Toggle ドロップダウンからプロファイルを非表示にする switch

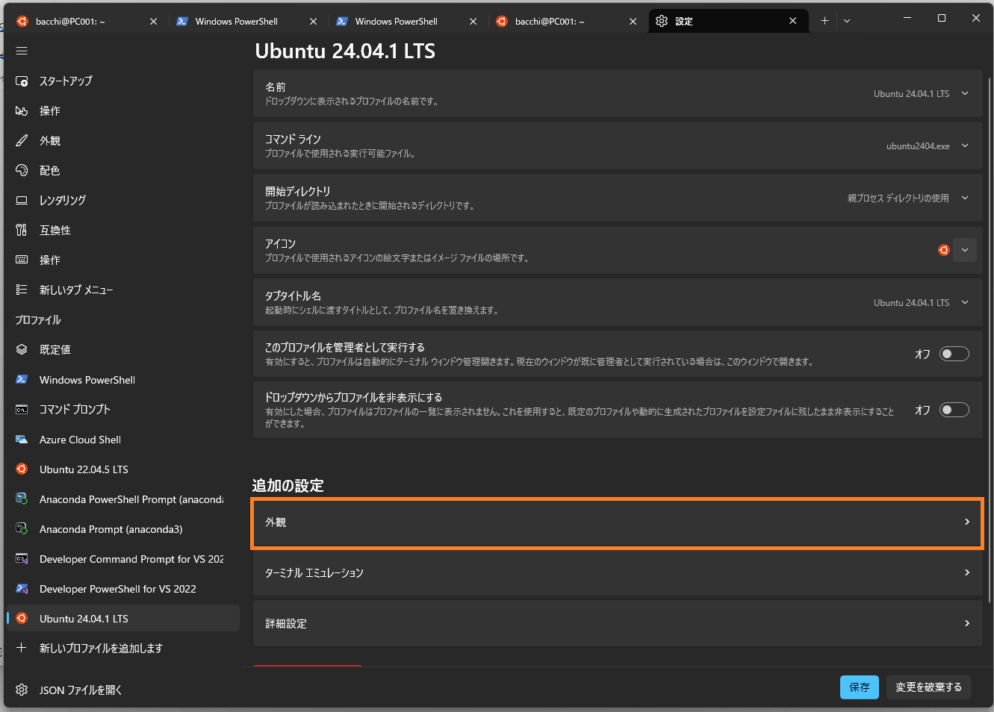pyautogui.click(x=954, y=410)
